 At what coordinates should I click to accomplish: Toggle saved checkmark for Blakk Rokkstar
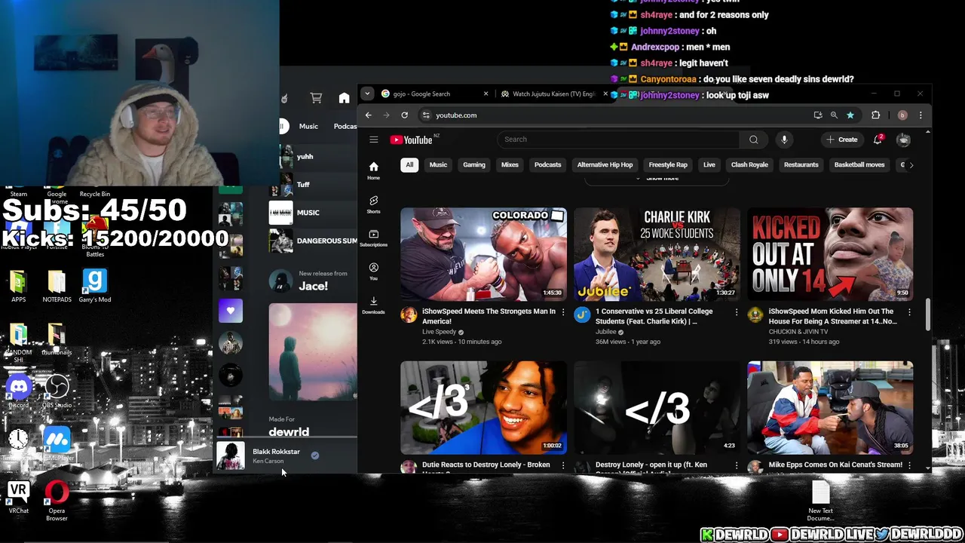315,456
